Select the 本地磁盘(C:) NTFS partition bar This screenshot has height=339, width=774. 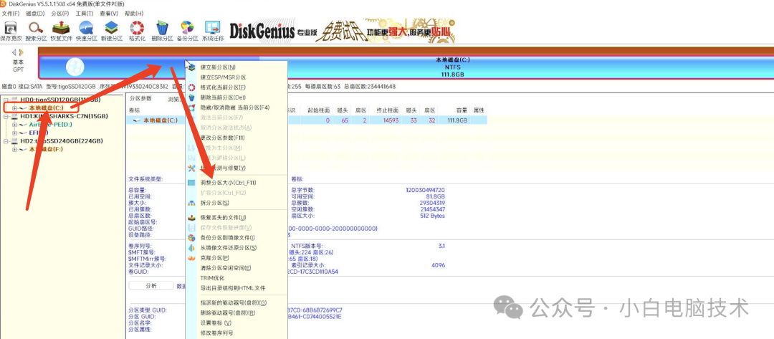click(x=406, y=67)
